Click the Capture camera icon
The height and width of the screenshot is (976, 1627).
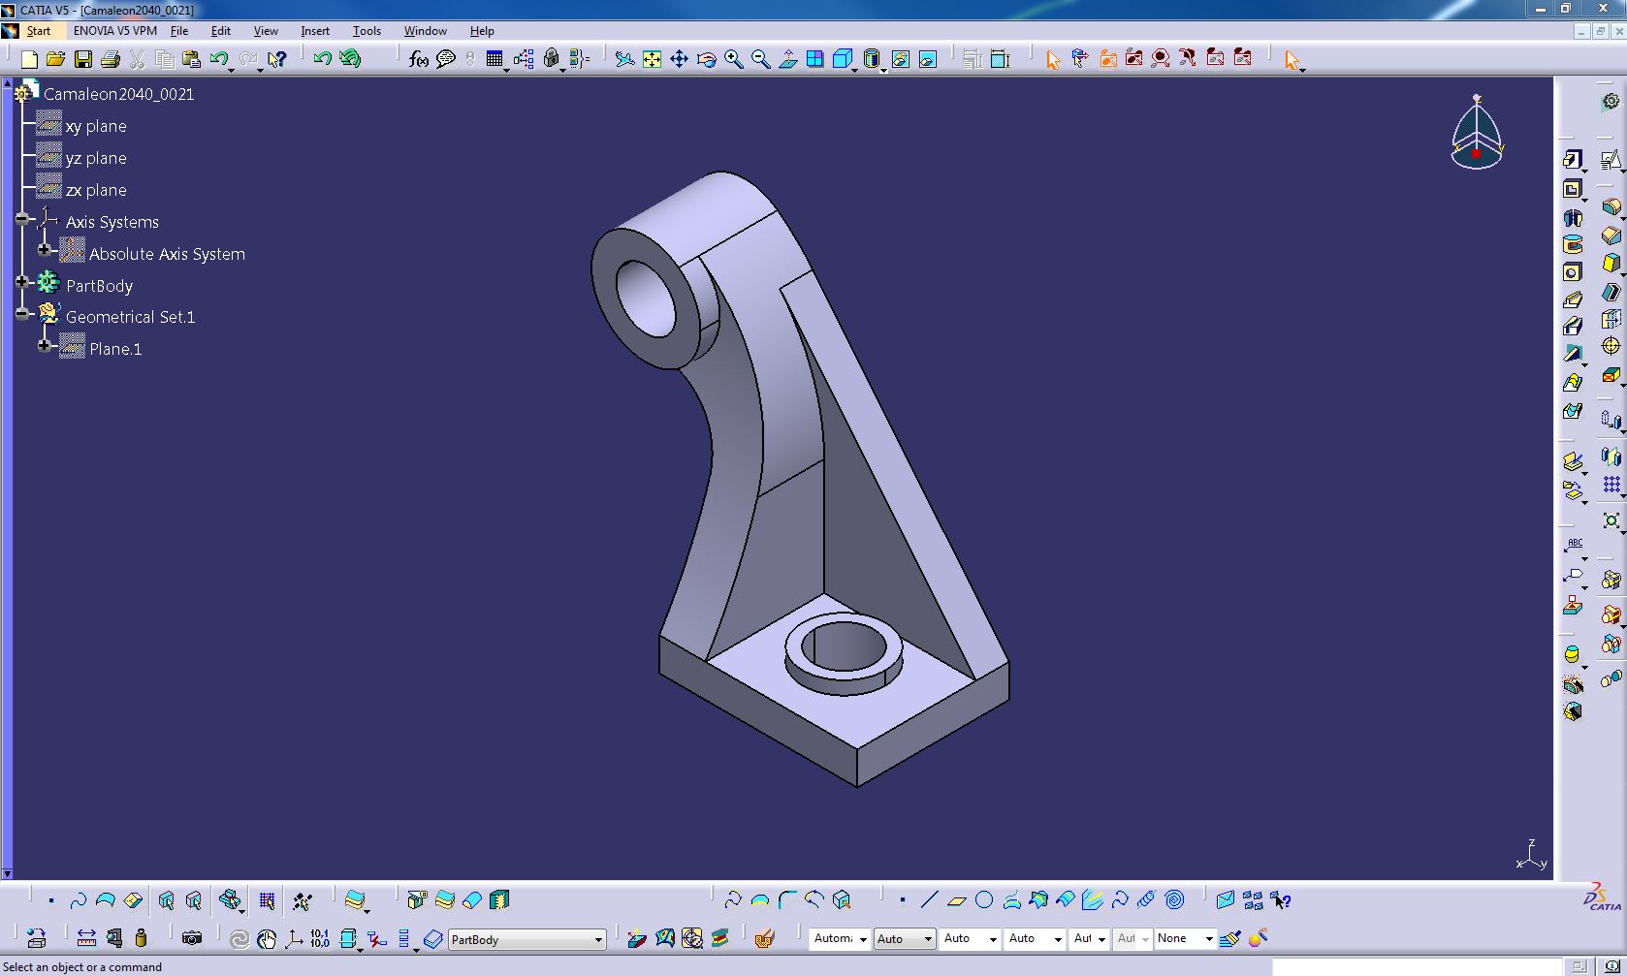192,938
